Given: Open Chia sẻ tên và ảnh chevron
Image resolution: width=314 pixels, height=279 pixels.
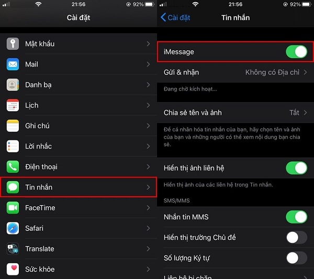Looking at the screenshot, I should [305, 113].
